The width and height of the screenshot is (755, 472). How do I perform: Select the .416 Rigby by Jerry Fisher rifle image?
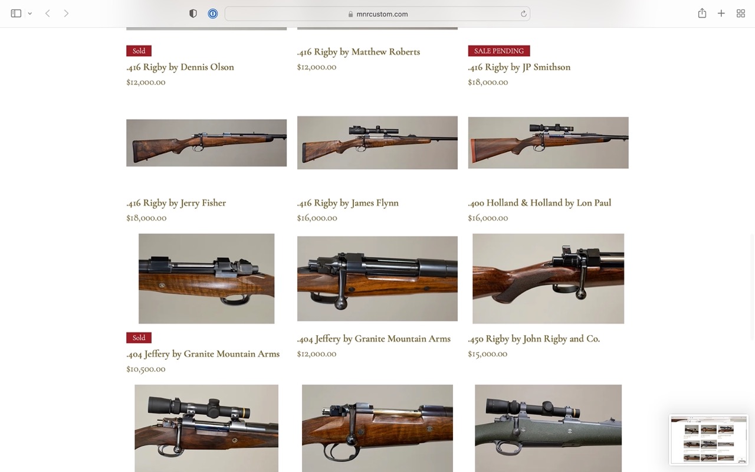point(206,143)
